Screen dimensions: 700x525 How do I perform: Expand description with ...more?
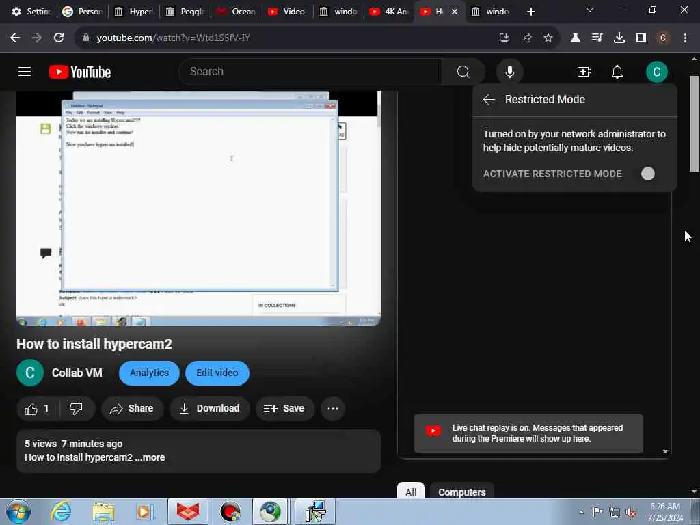tap(150, 457)
